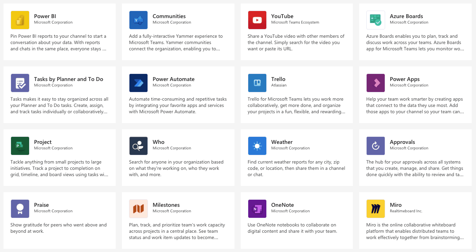Image resolution: width=476 pixels, height=252 pixels.
Task: Open the Trello app title
Action: (x=279, y=79)
